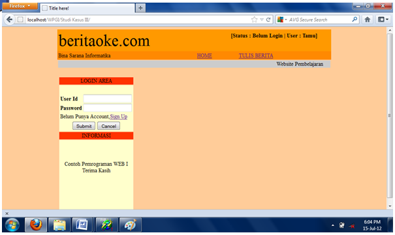This screenshot has width=395, height=235.
Task: Open the browser home page icon
Action: click(368, 20)
